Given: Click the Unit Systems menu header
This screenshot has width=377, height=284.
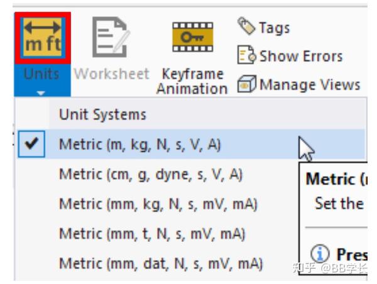Looking at the screenshot, I should click(x=102, y=114).
